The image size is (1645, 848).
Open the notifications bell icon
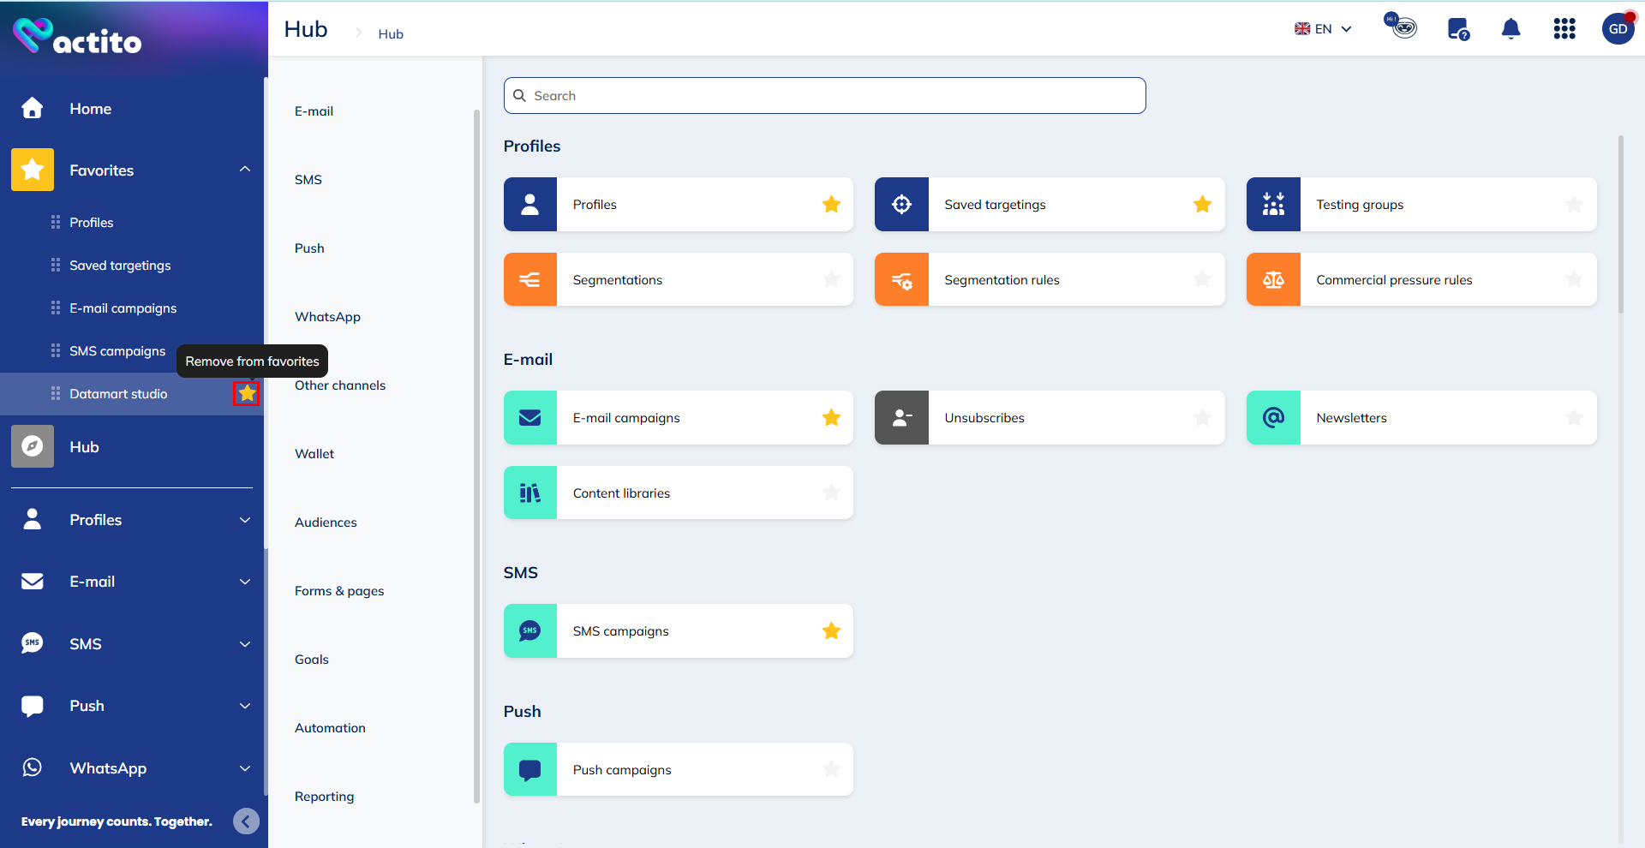[x=1510, y=29]
